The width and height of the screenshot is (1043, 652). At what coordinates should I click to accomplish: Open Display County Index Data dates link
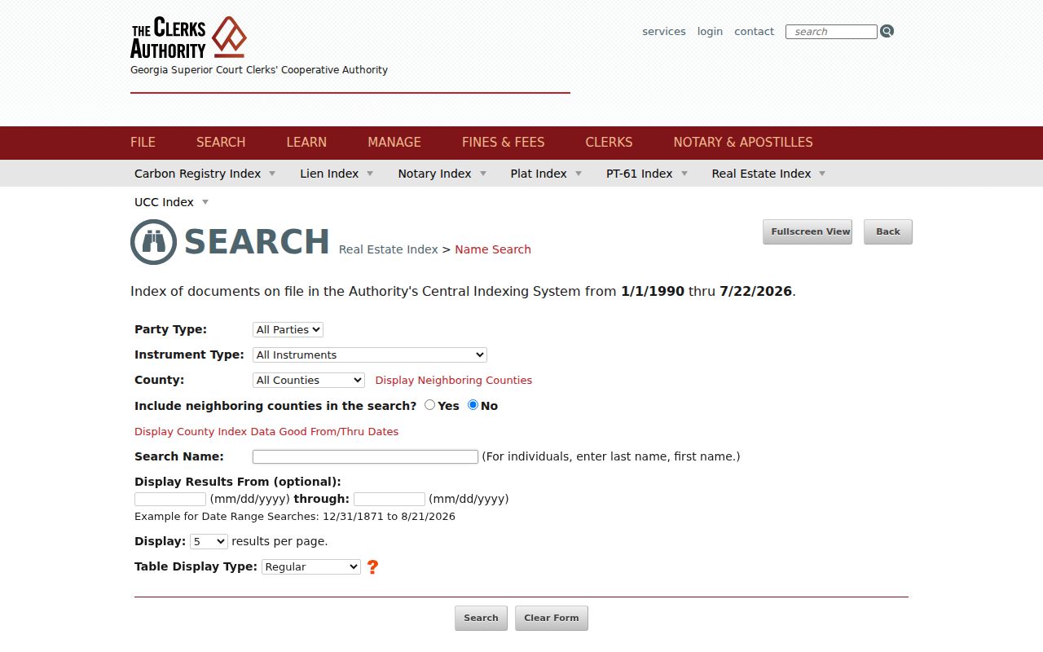[x=266, y=432]
